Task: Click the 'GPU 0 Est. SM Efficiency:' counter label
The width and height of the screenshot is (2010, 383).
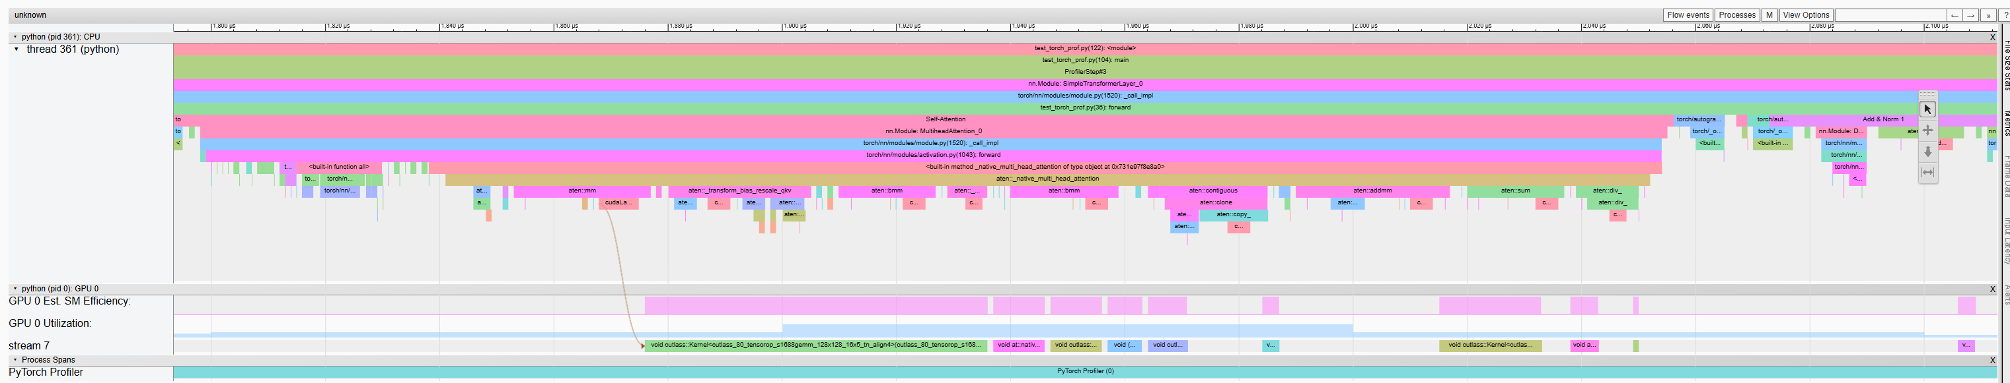Action: (69, 301)
